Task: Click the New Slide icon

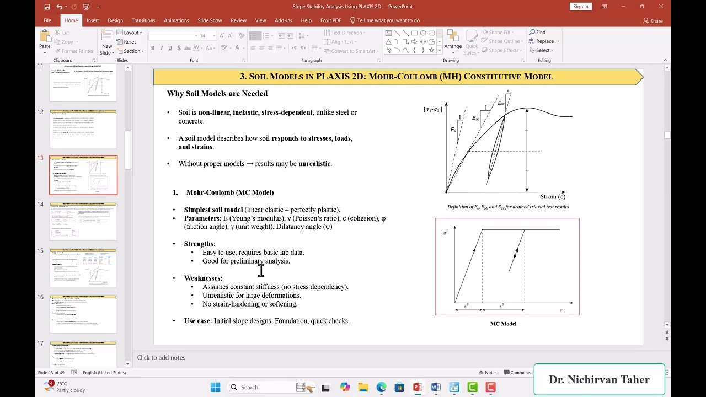Action: tap(107, 35)
